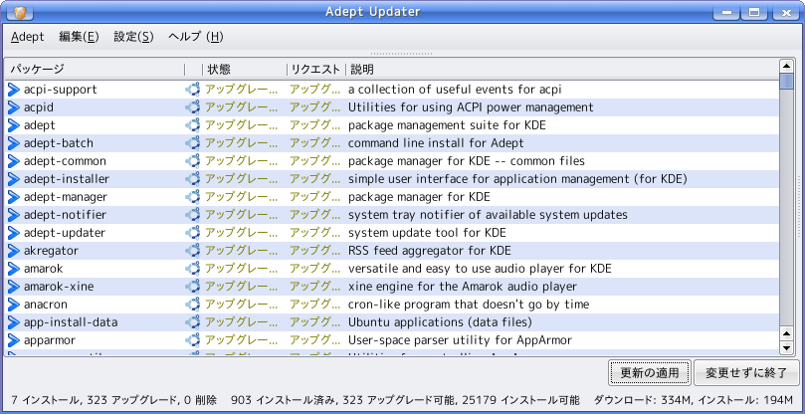Click the Kubuntu status icon in anacron row
Image resolution: width=805 pixels, height=414 pixels.
(x=192, y=305)
